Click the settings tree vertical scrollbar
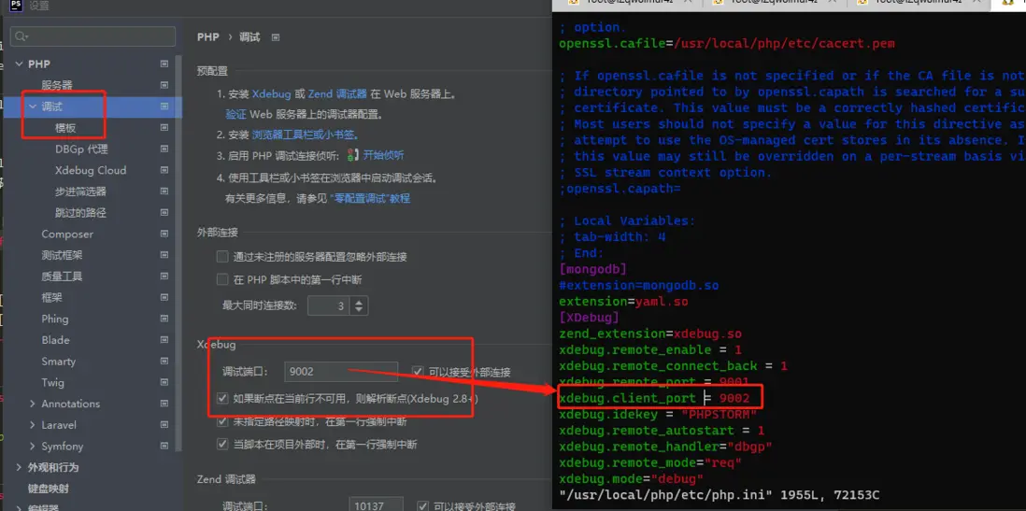The width and height of the screenshot is (1026, 511). (178, 252)
